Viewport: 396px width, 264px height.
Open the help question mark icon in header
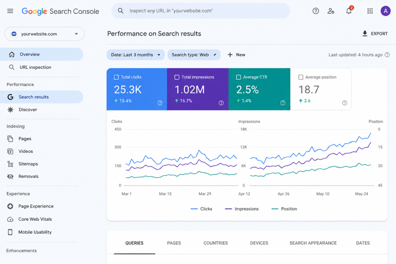click(x=316, y=11)
